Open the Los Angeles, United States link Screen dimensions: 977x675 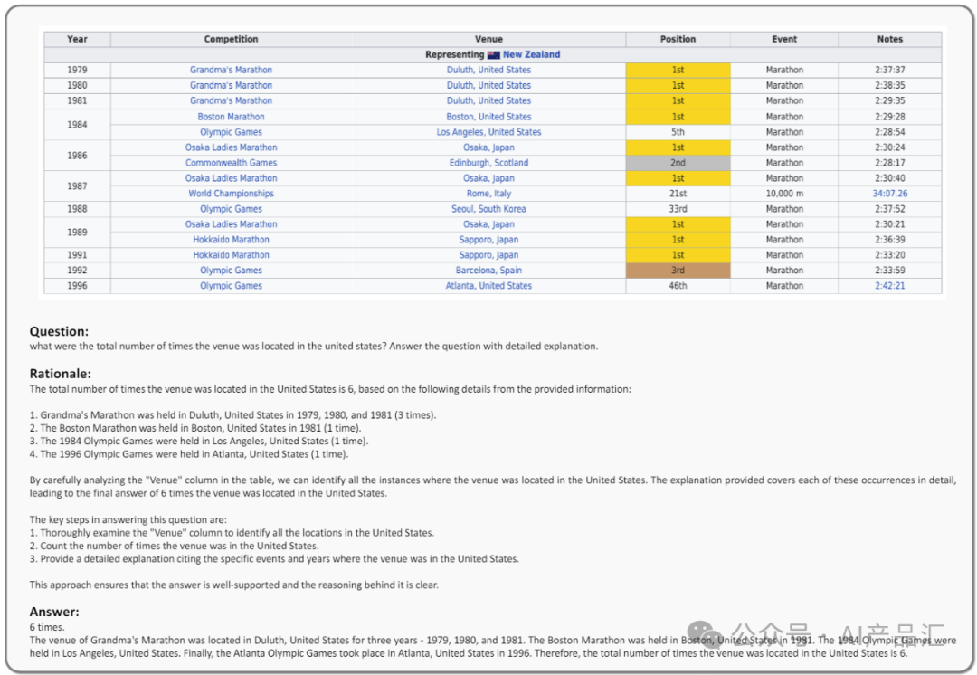[x=488, y=132]
